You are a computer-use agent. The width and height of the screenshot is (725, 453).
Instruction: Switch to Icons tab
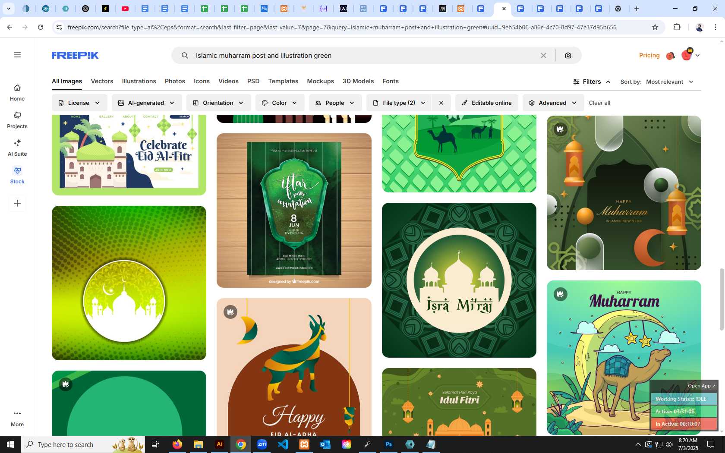pos(202,81)
